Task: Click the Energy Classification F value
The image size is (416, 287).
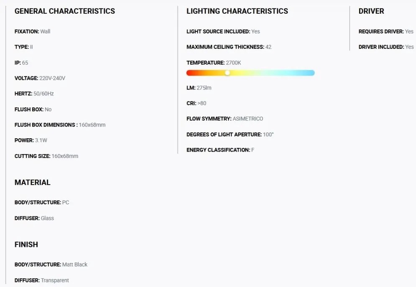Action: [253, 150]
